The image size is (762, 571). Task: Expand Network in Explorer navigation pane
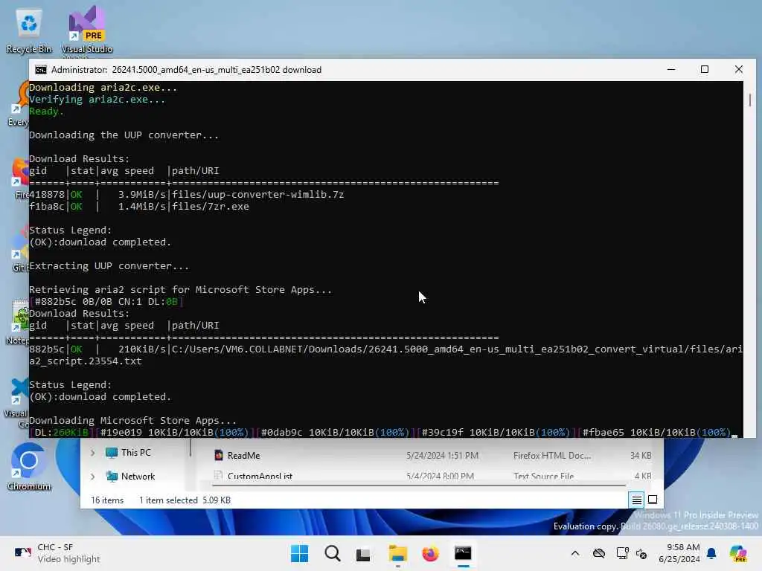[92, 477]
